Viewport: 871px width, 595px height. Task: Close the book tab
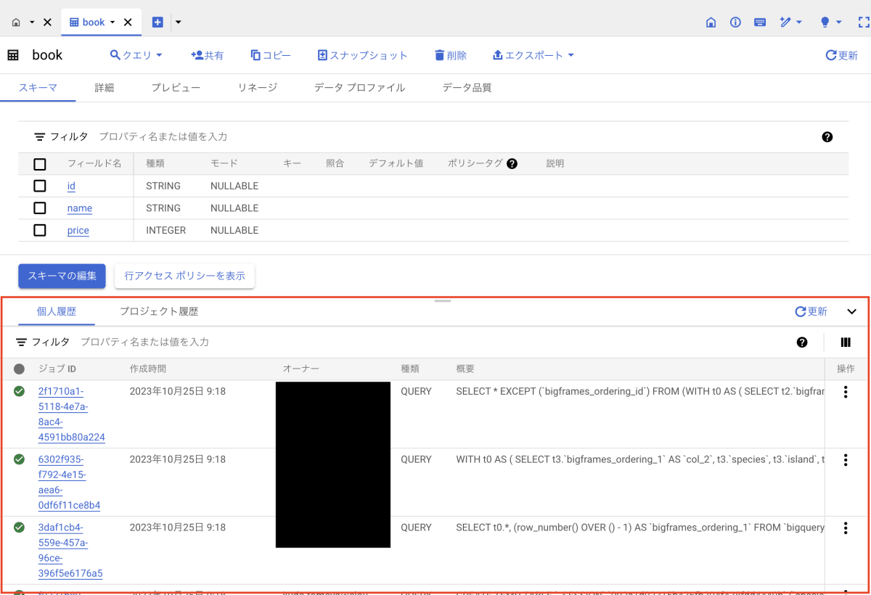pos(128,22)
